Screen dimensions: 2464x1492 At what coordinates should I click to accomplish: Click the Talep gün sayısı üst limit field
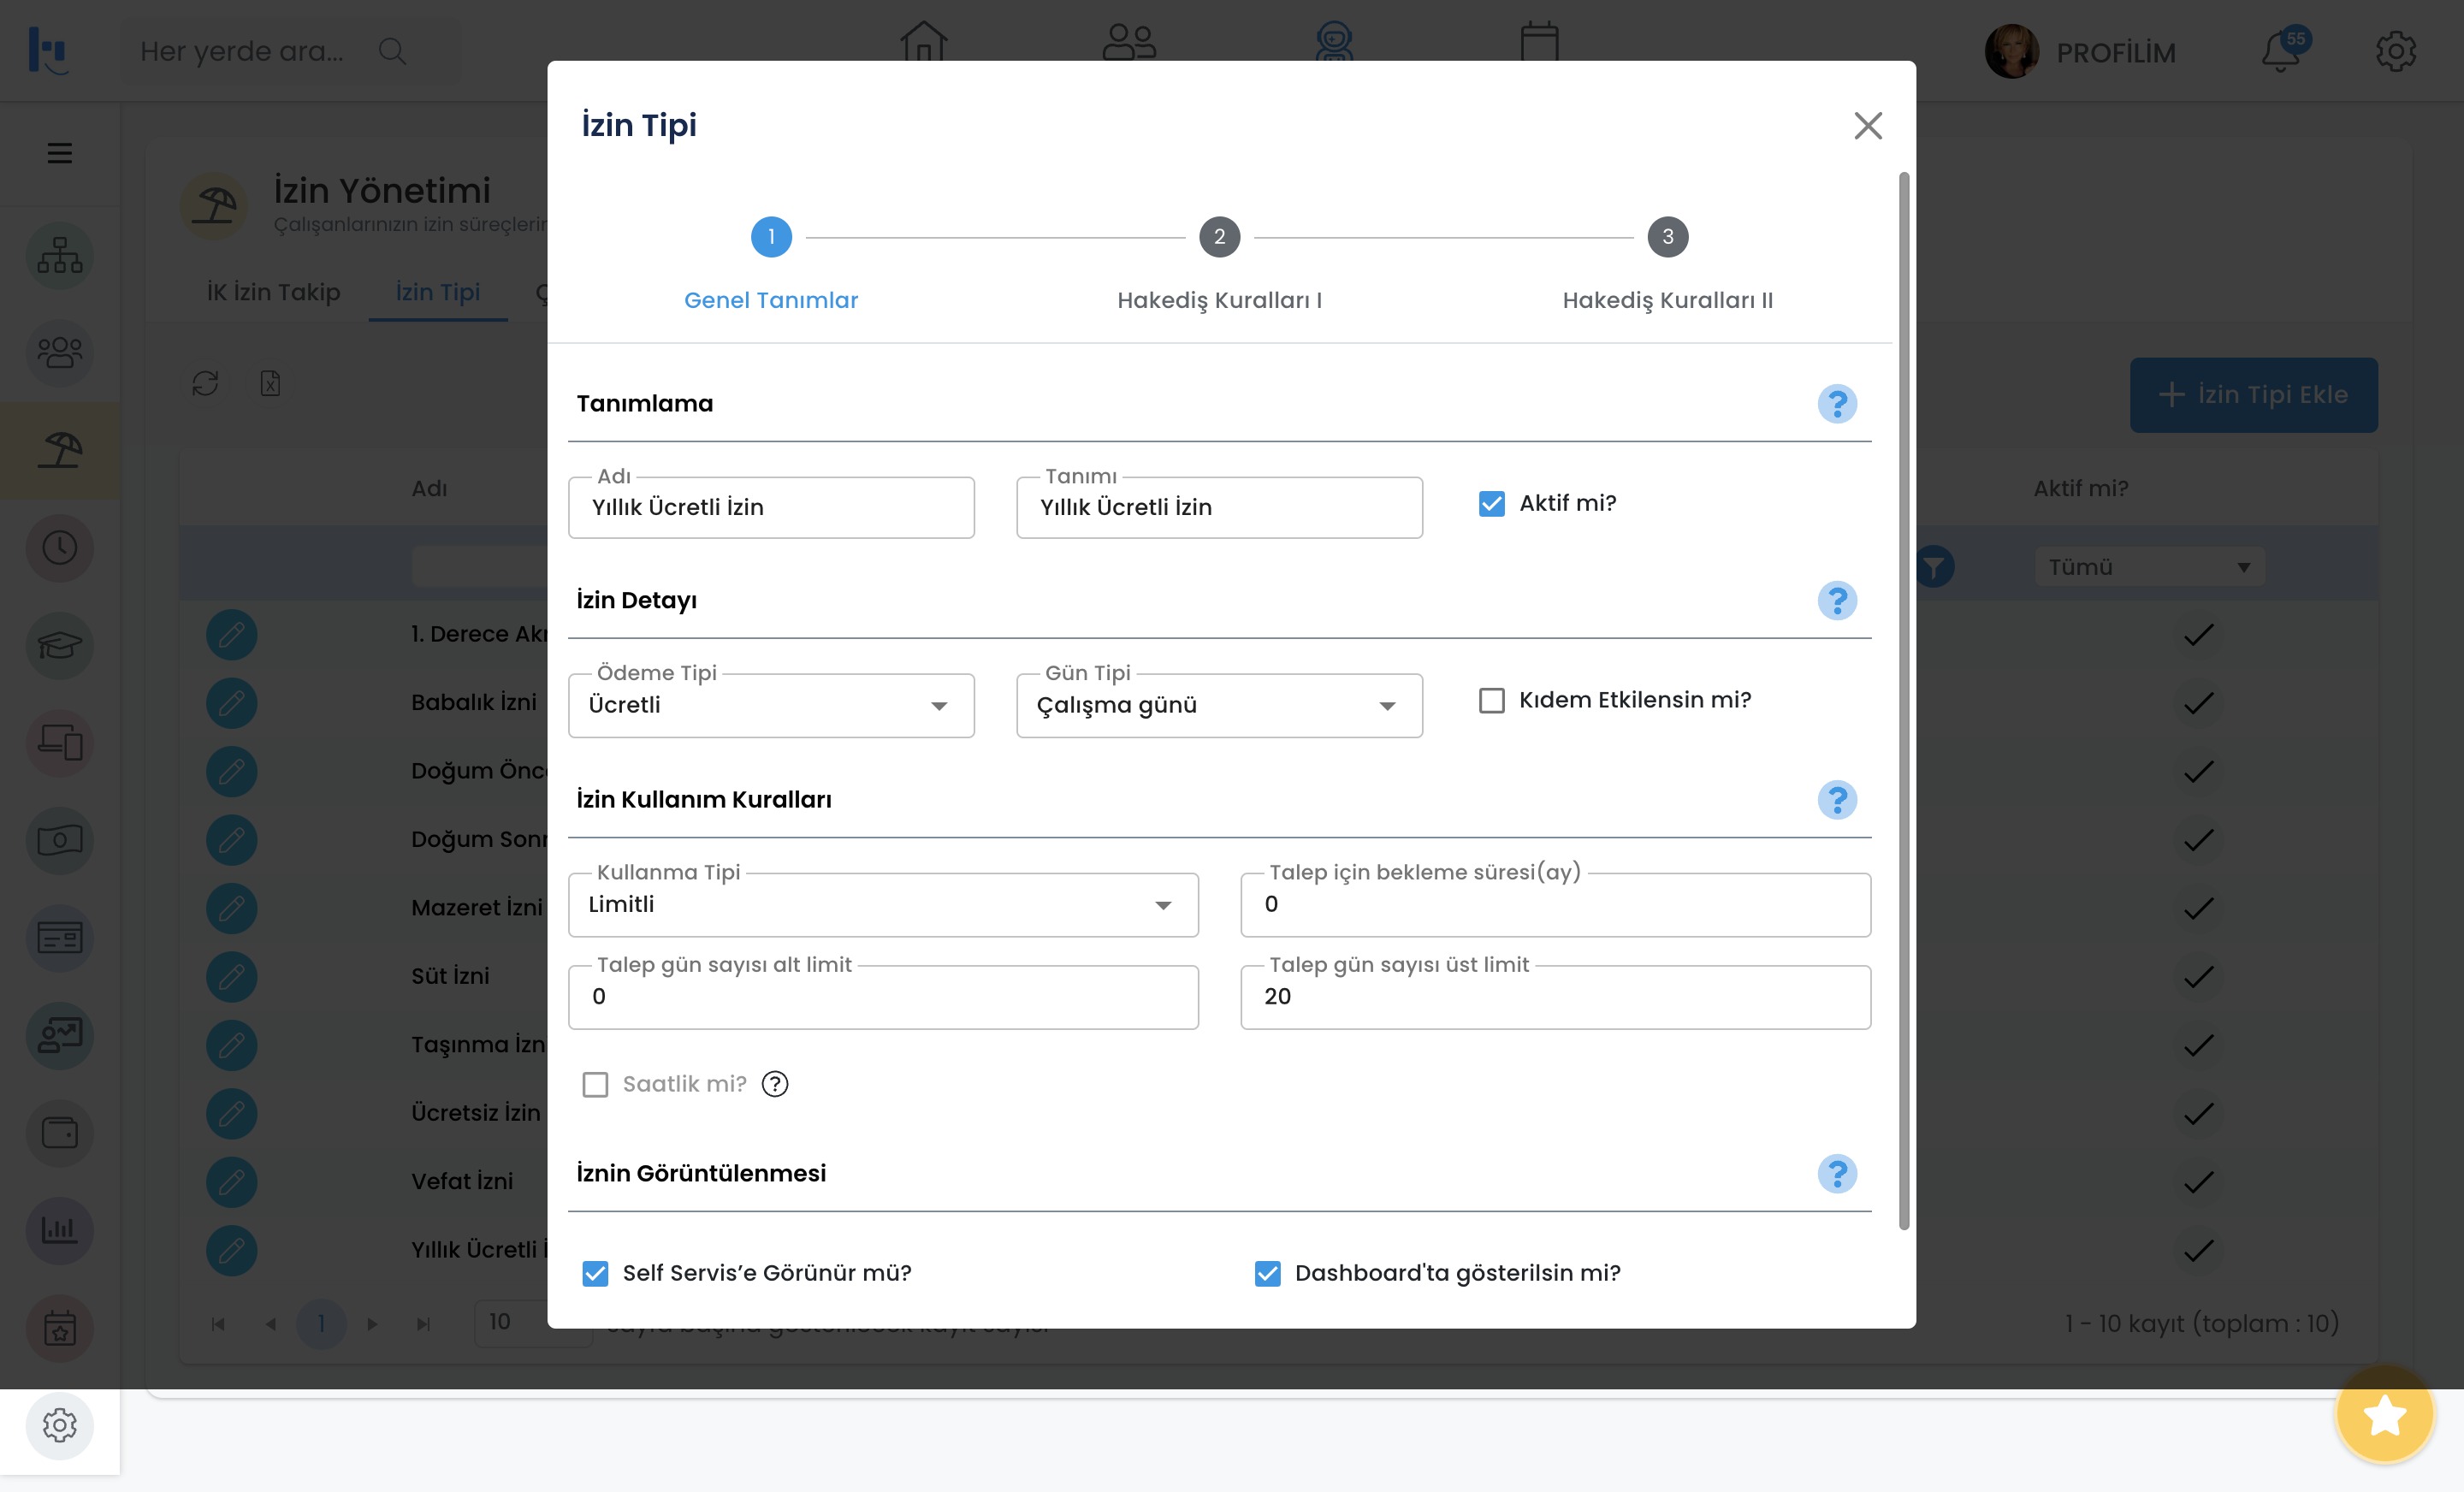pyautogui.click(x=1555, y=997)
